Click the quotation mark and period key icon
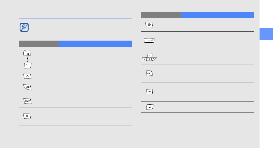The image size is (273, 148). click(27, 66)
